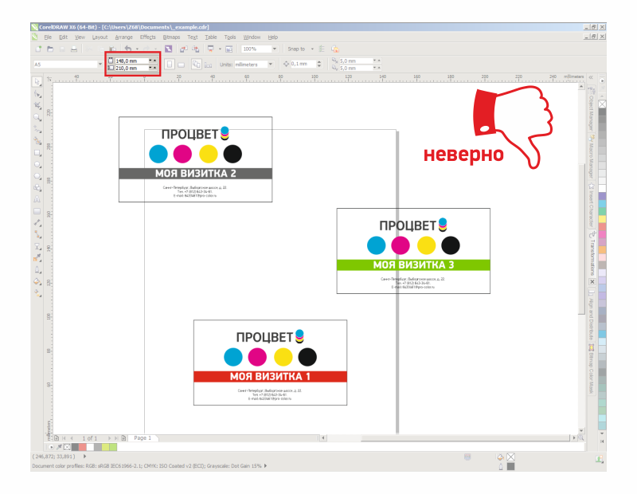The height and width of the screenshot is (494, 637).
Task: Open the Tools menu
Action: [230, 37]
